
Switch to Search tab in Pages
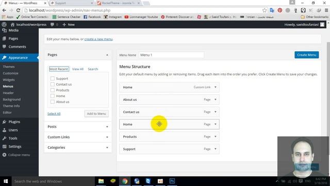coord(93,69)
